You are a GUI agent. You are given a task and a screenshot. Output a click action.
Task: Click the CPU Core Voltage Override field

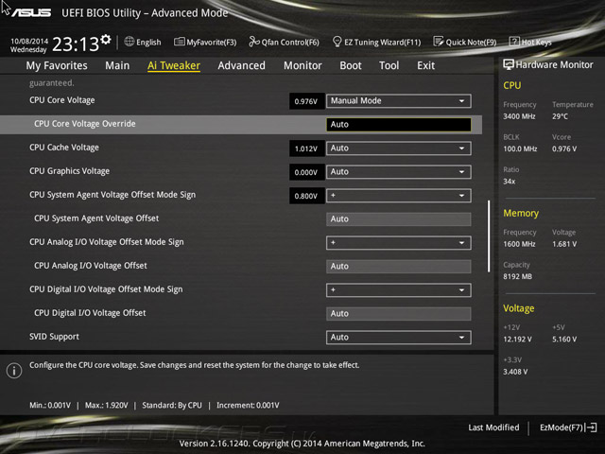pyautogui.click(x=399, y=124)
